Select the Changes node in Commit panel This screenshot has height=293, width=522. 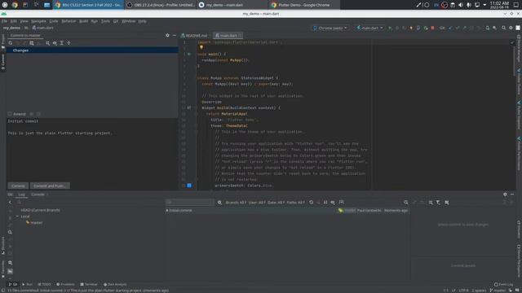tap(92, 50)
